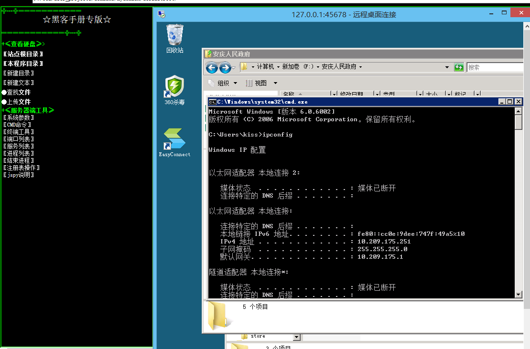The height and width of the screenshot is (349, 530).
Task: Click the 查看硬盘 section header
Action: [x=23, y=44]
